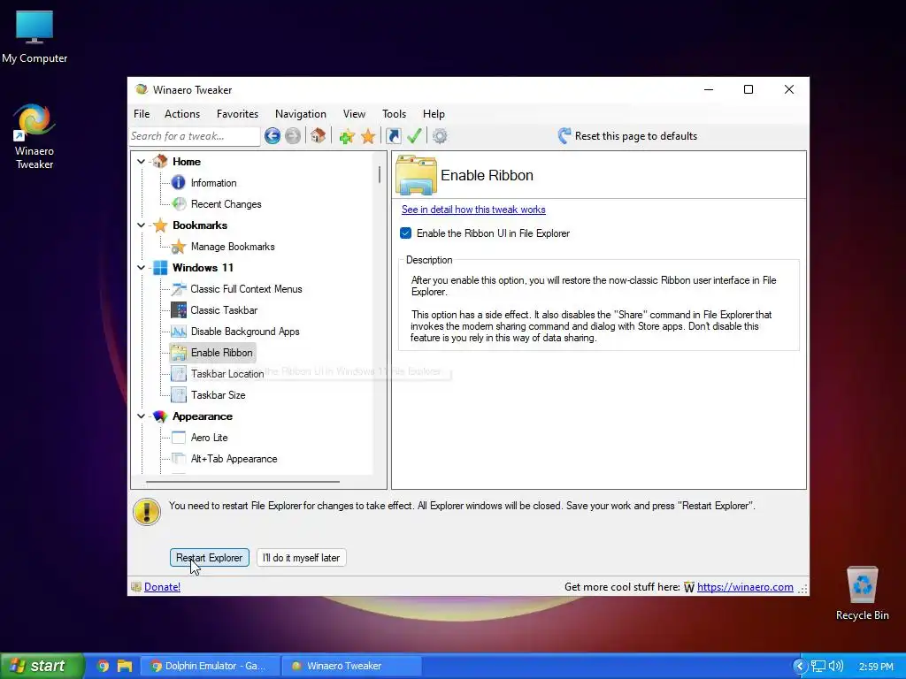Open the View menu

click(x=354, y=114)
